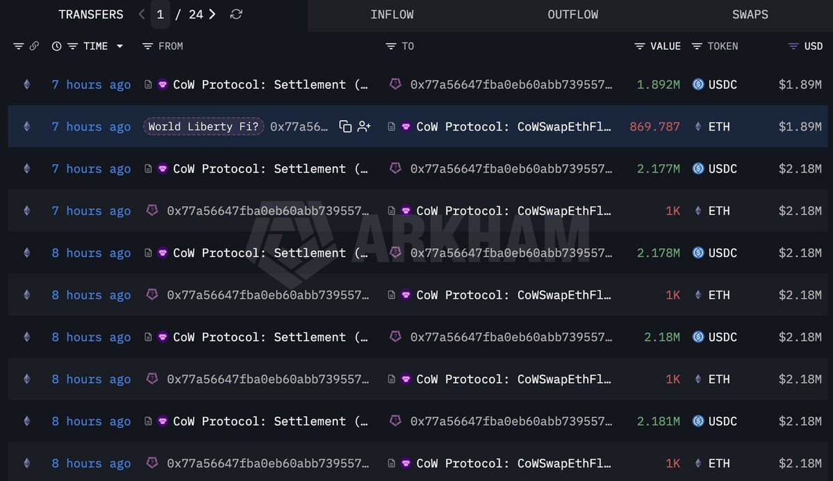Open the clock time format icon
Image resolution: width=833 pixels, height=481 pixels.
[56, 47]
